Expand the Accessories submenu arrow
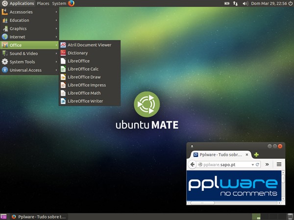294x220 pixels. (56, 12)
